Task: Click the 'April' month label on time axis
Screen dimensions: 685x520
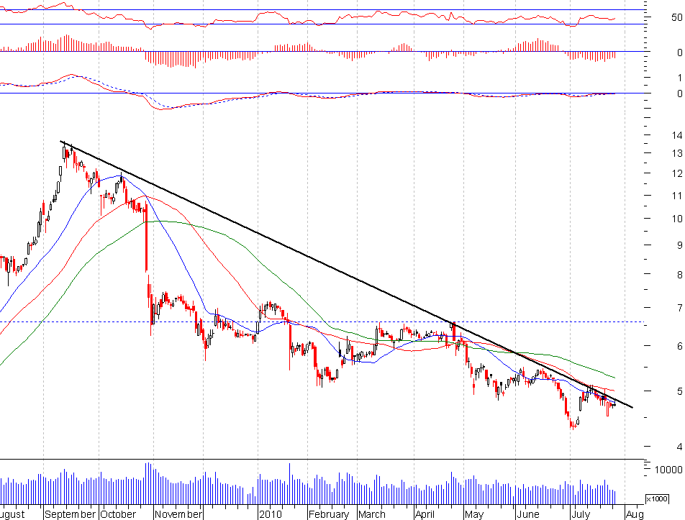Action: click(425, 514)
